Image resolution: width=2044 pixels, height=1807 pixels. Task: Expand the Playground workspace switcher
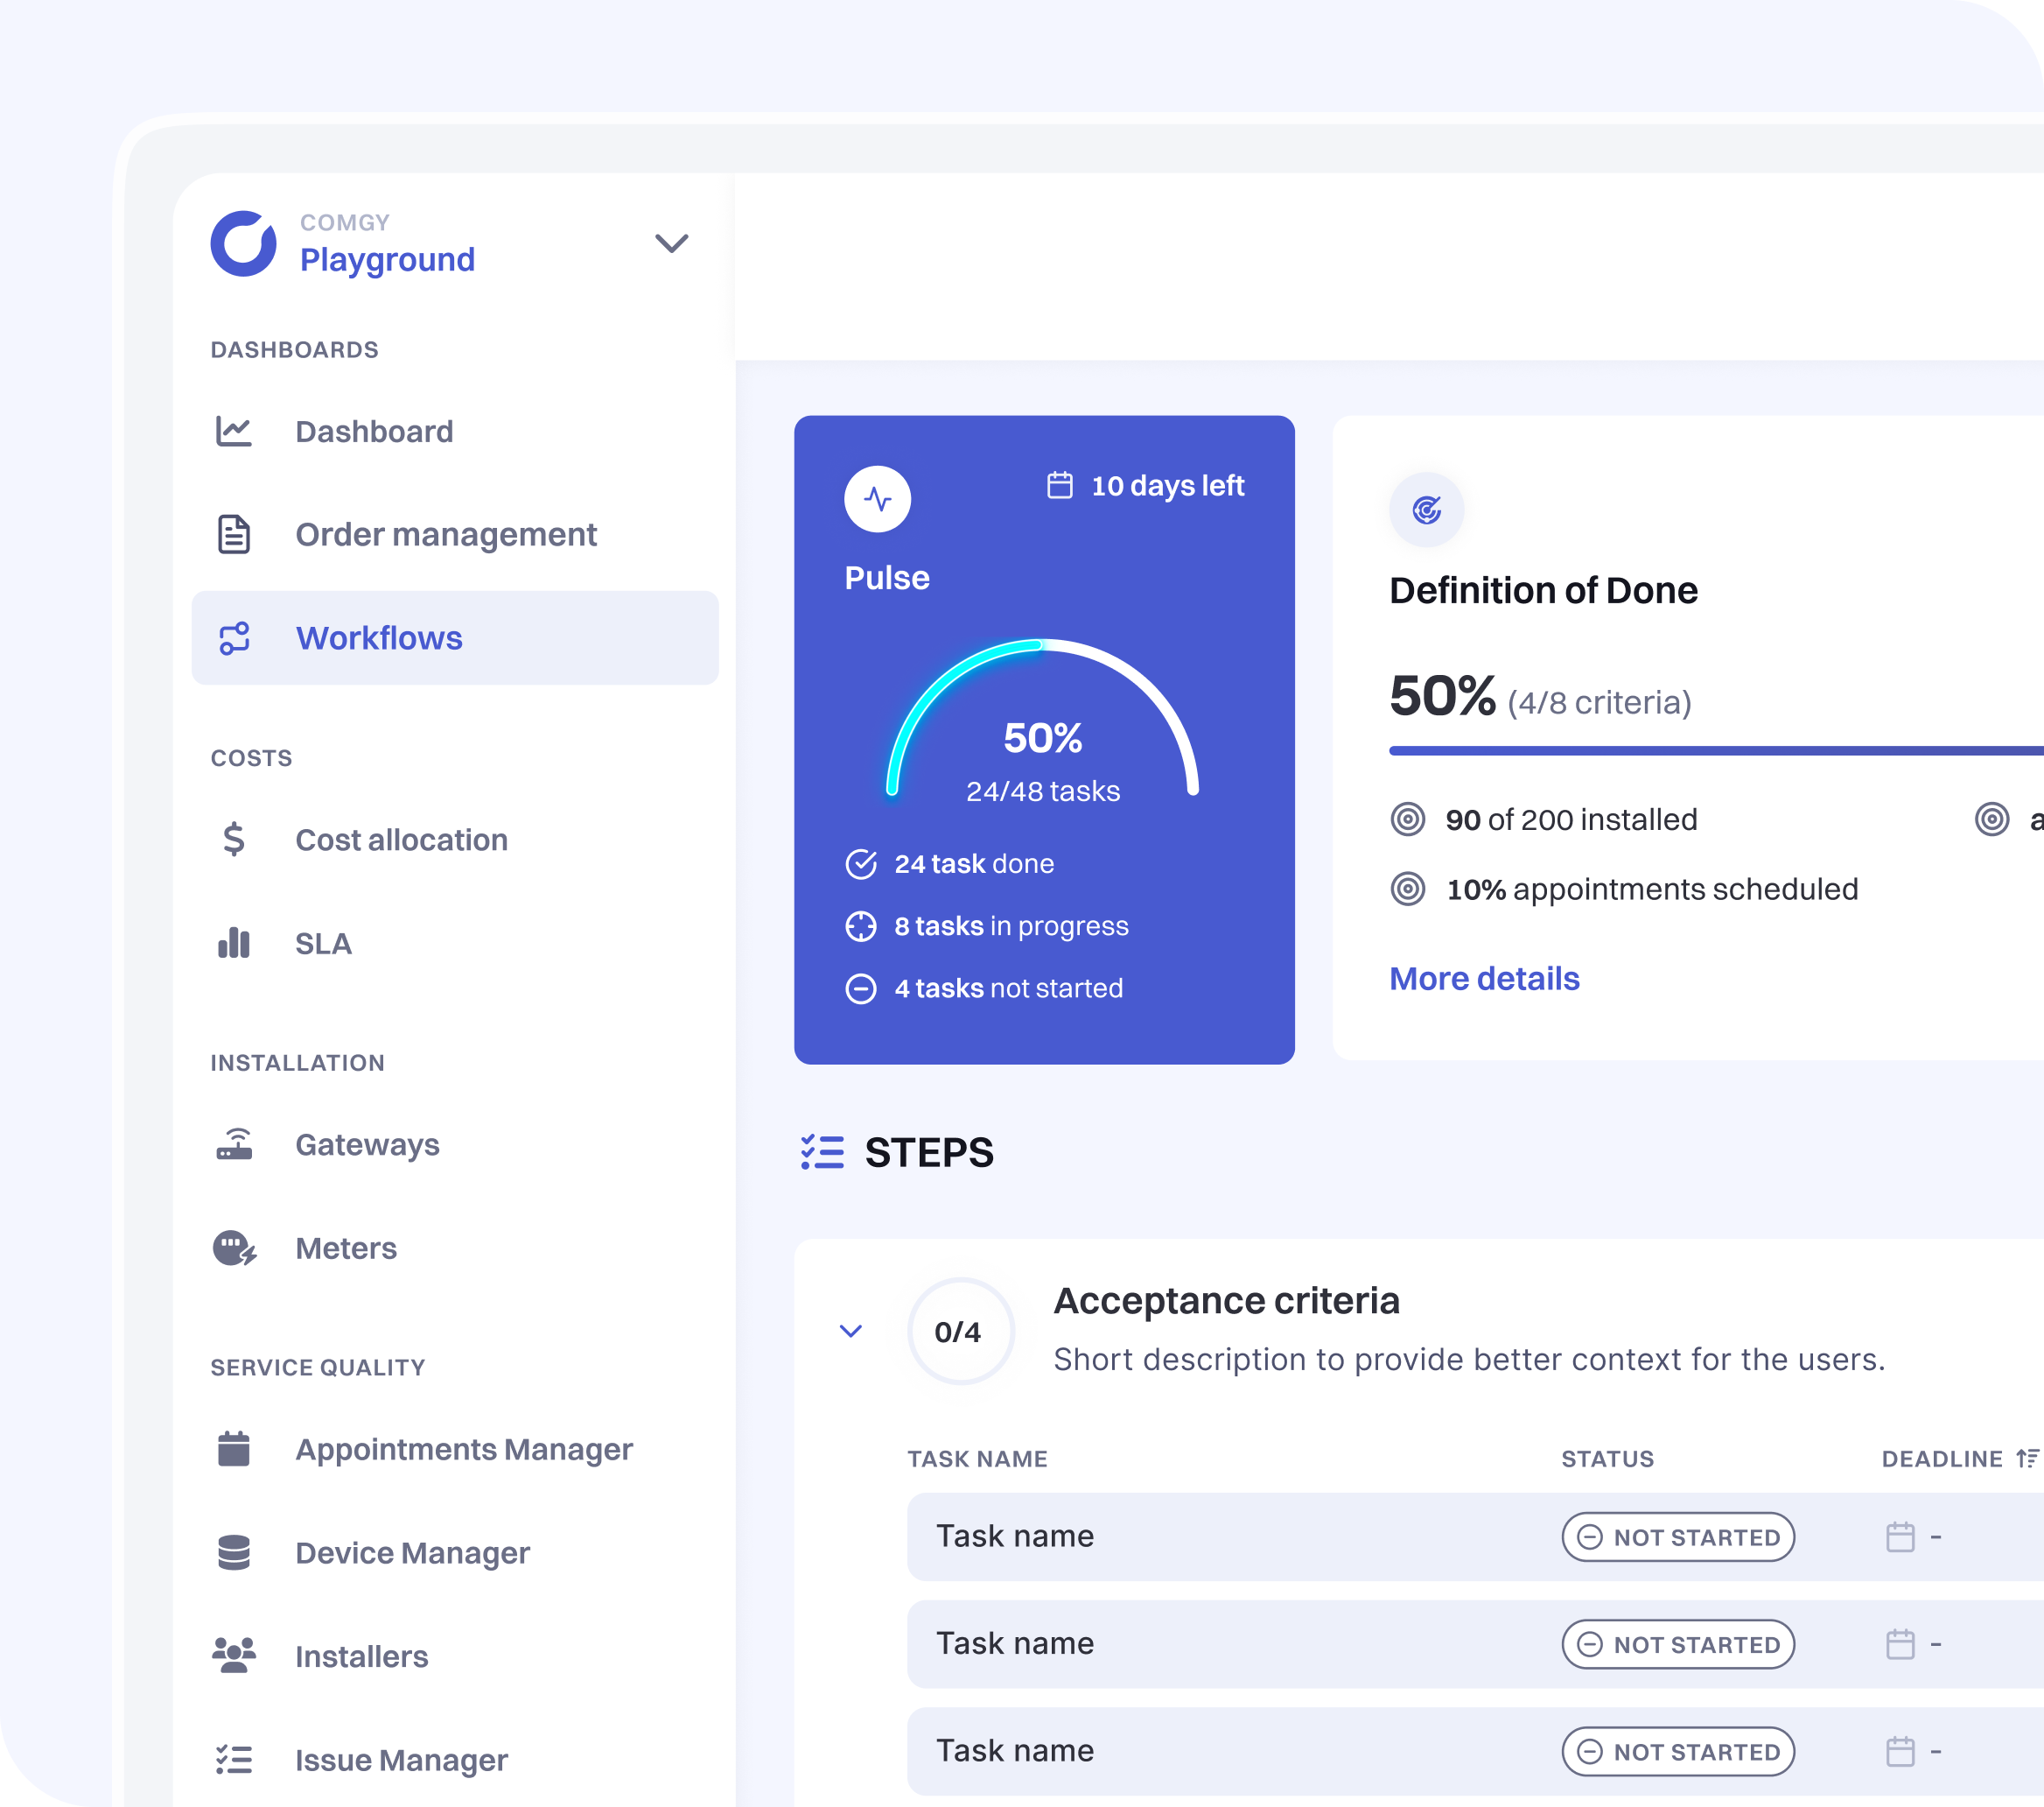671,243
